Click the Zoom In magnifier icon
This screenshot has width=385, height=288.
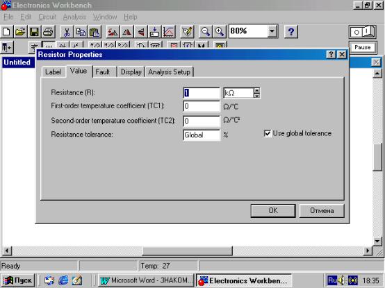[x=220, y=32]
